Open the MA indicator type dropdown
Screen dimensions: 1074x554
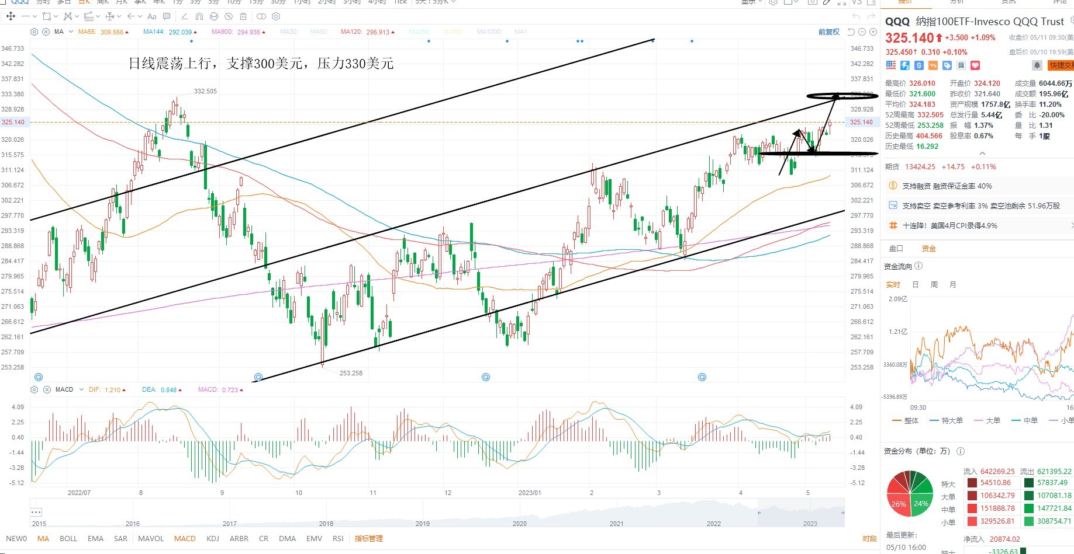pos(71,32)
